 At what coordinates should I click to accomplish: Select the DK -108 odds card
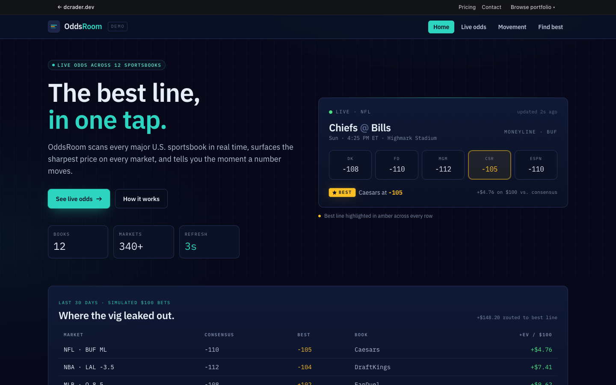[x=350, y=165]
